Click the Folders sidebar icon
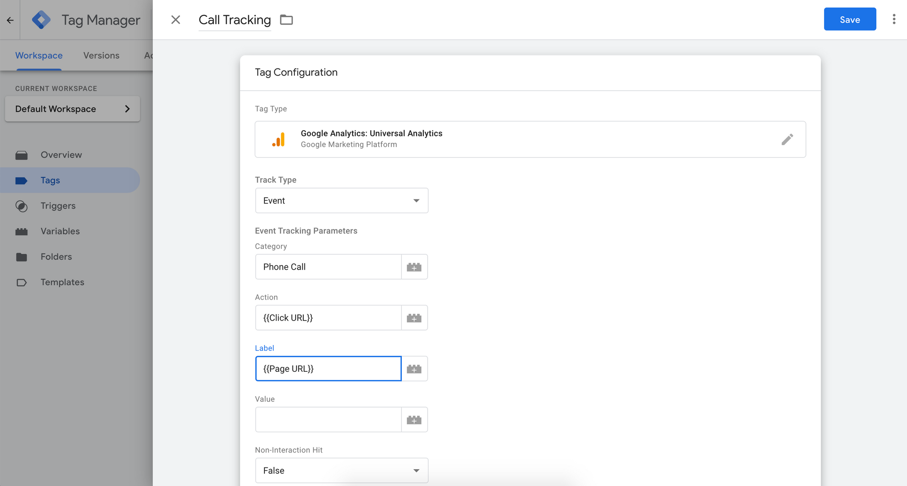Viewport: 907px width, 486px height. coord(21,257)
